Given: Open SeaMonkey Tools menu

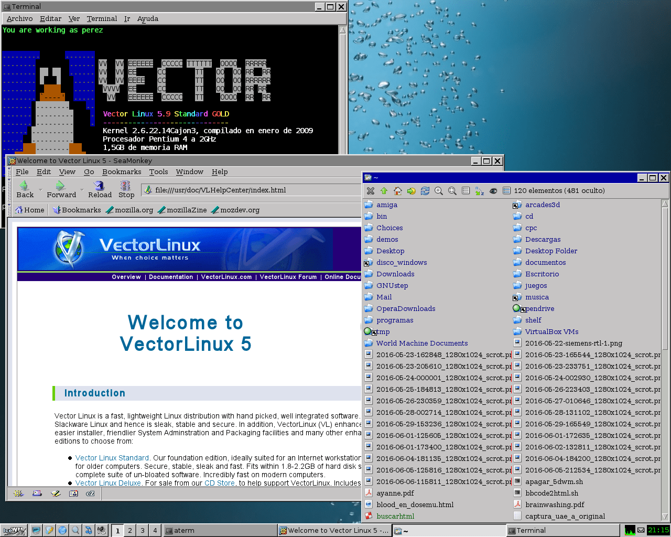Looking at the screenshot, I should [x=158, y=172].
